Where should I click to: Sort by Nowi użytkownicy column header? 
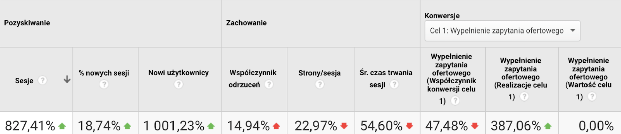[x=179, y=73]
